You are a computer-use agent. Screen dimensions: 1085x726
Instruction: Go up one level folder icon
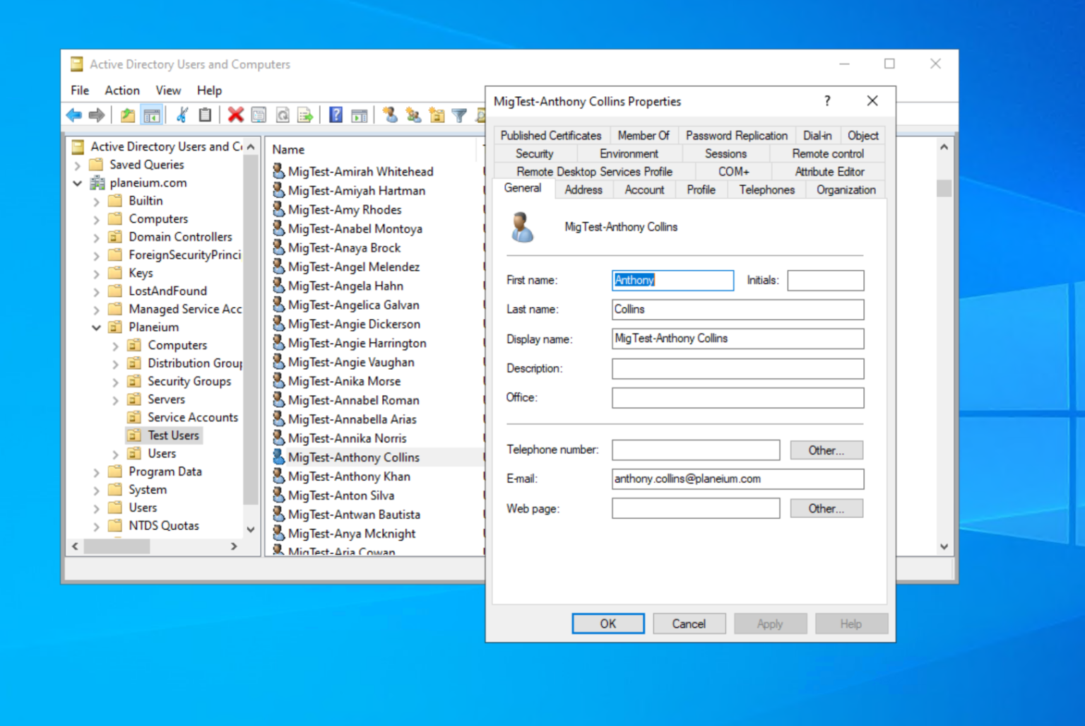click(x=128, y=115)
